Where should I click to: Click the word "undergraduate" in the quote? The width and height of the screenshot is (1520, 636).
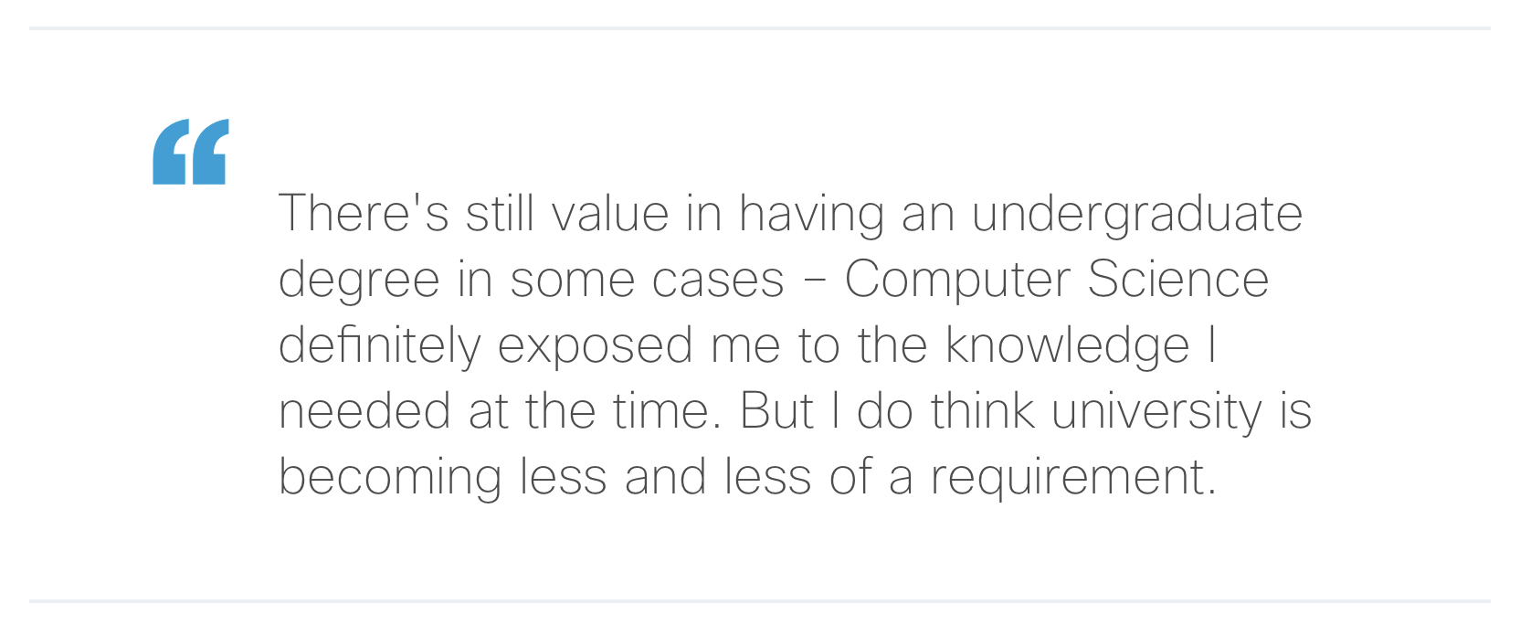point(1136,215)
